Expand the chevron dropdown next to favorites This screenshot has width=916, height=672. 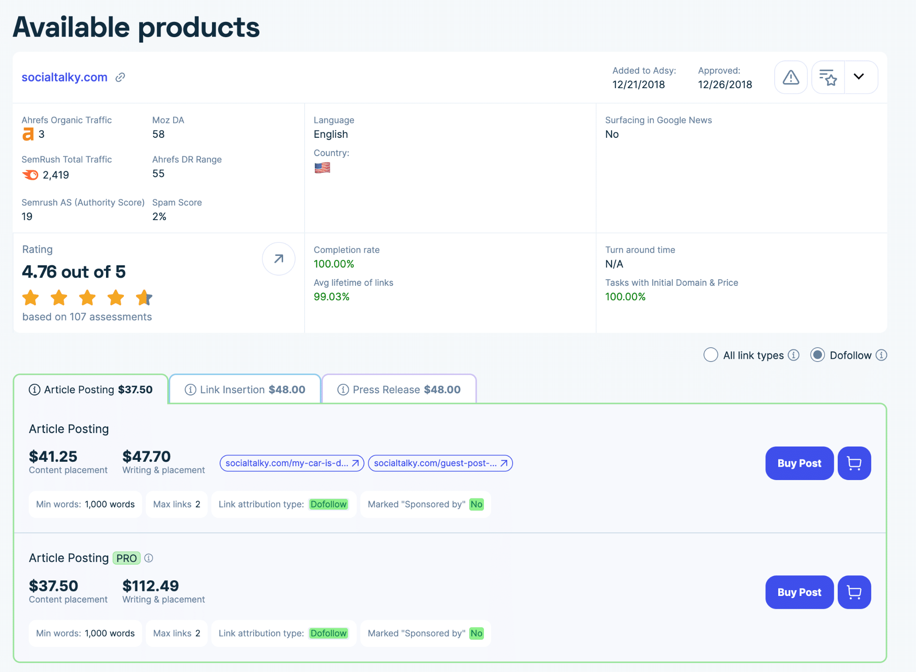click(x=859, y=77)
